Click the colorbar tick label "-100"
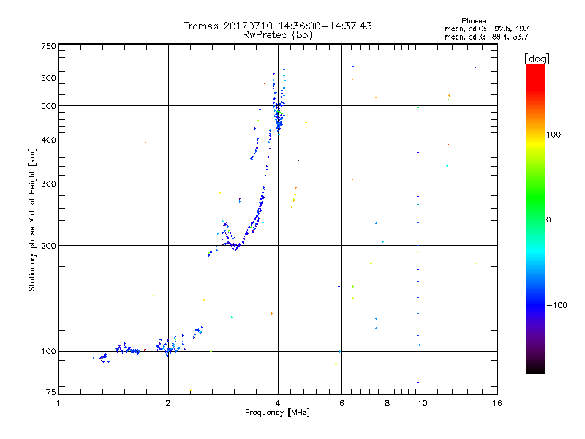 (x=556, y=305)
